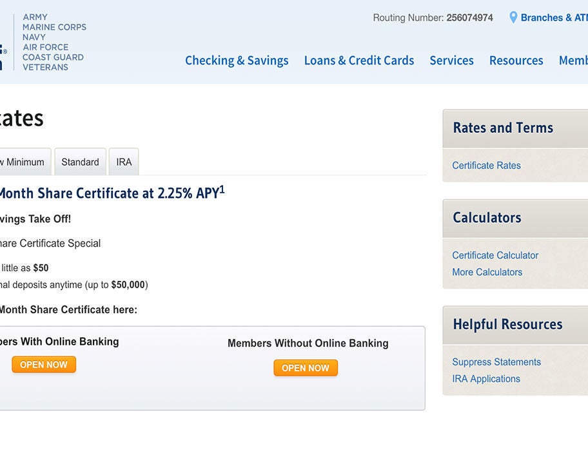
Task: Open the Membership menu at far right
Action: tap(573, 61)
